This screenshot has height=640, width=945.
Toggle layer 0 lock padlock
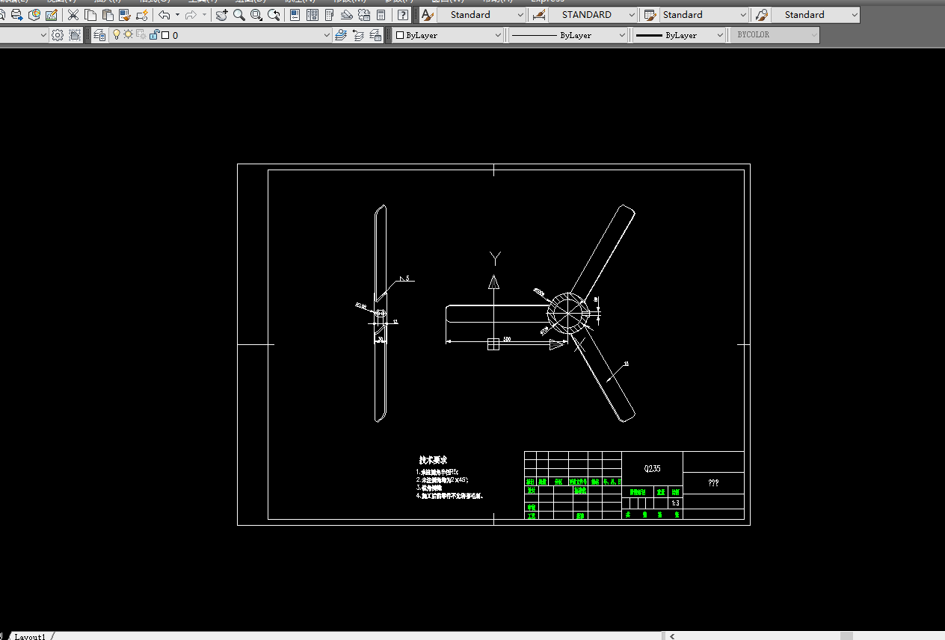pos(154,35)
